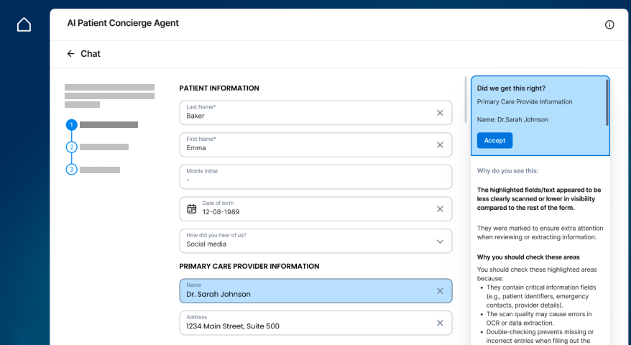Viewport: 631px width, 345px height.
Task: Open the calendar icon for Date of birth
Action: 192,209
